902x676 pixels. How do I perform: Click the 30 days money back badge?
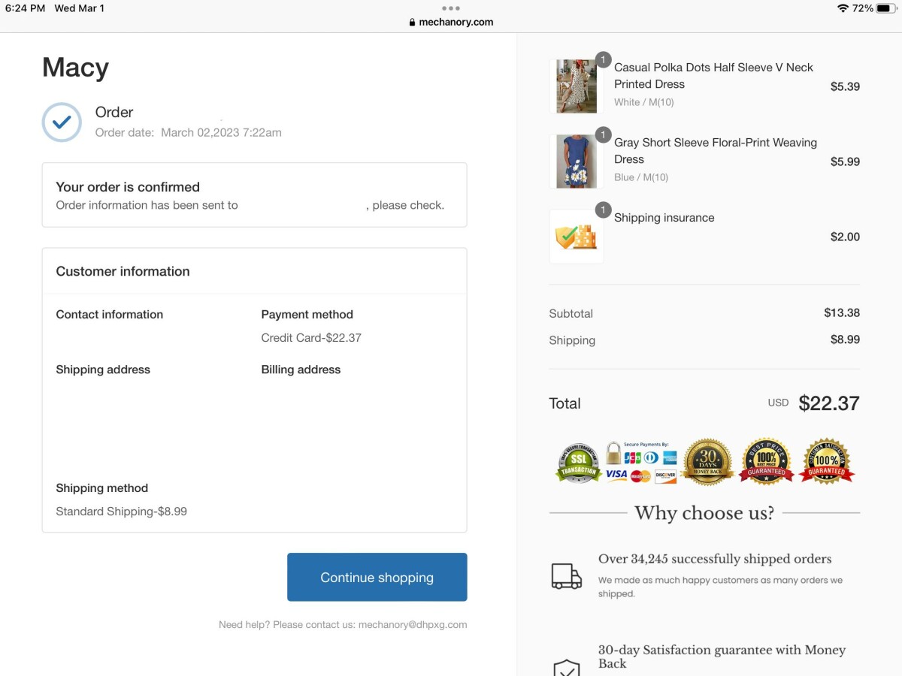[x=707, y=462]
